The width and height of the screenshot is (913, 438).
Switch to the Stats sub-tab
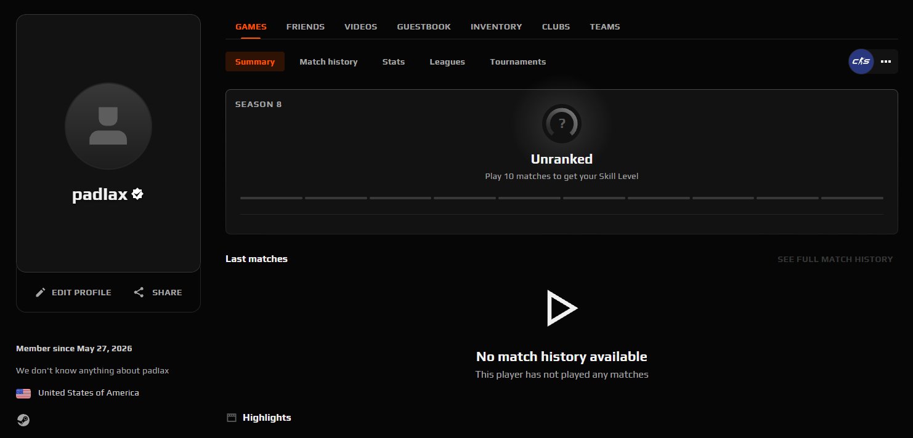click(394, 62)
